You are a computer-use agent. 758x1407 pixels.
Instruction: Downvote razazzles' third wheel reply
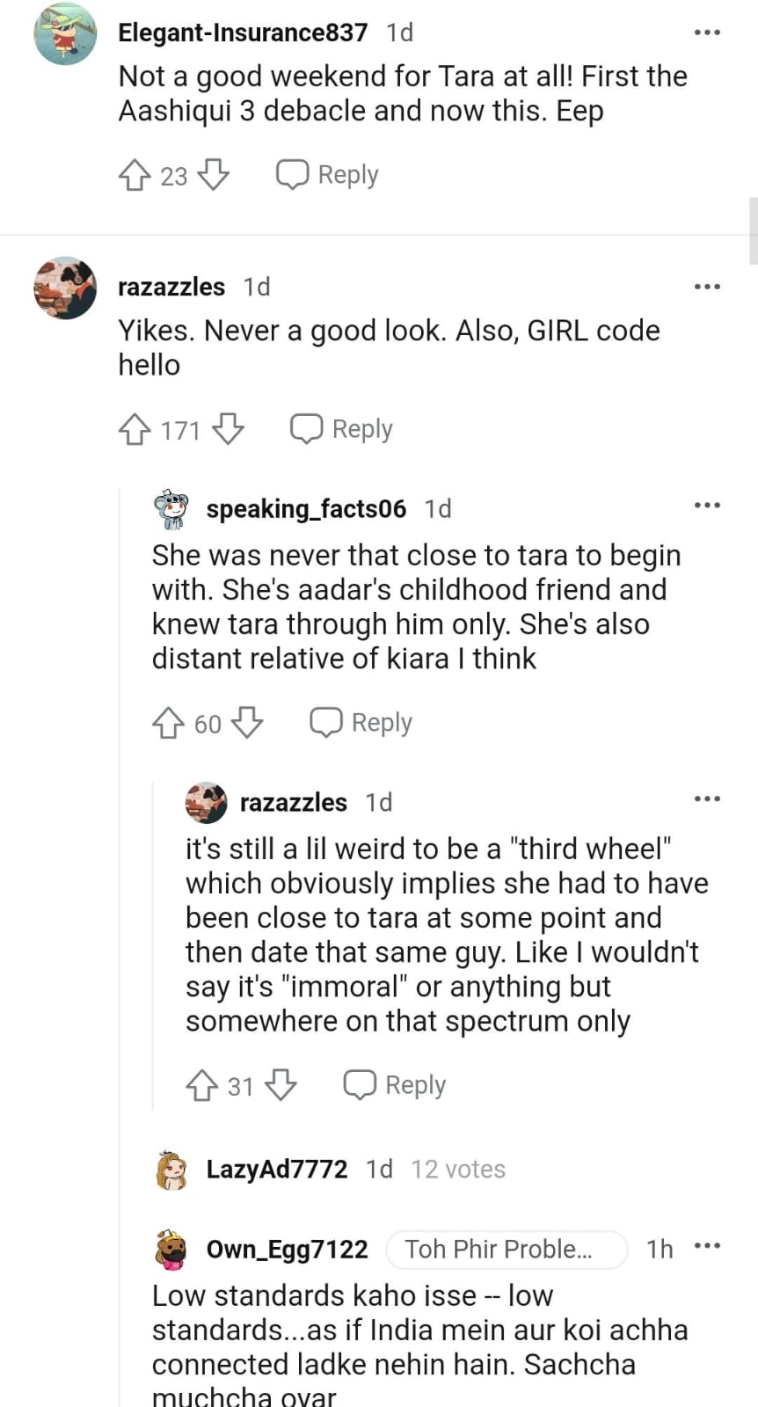[x=281, y=1085]
